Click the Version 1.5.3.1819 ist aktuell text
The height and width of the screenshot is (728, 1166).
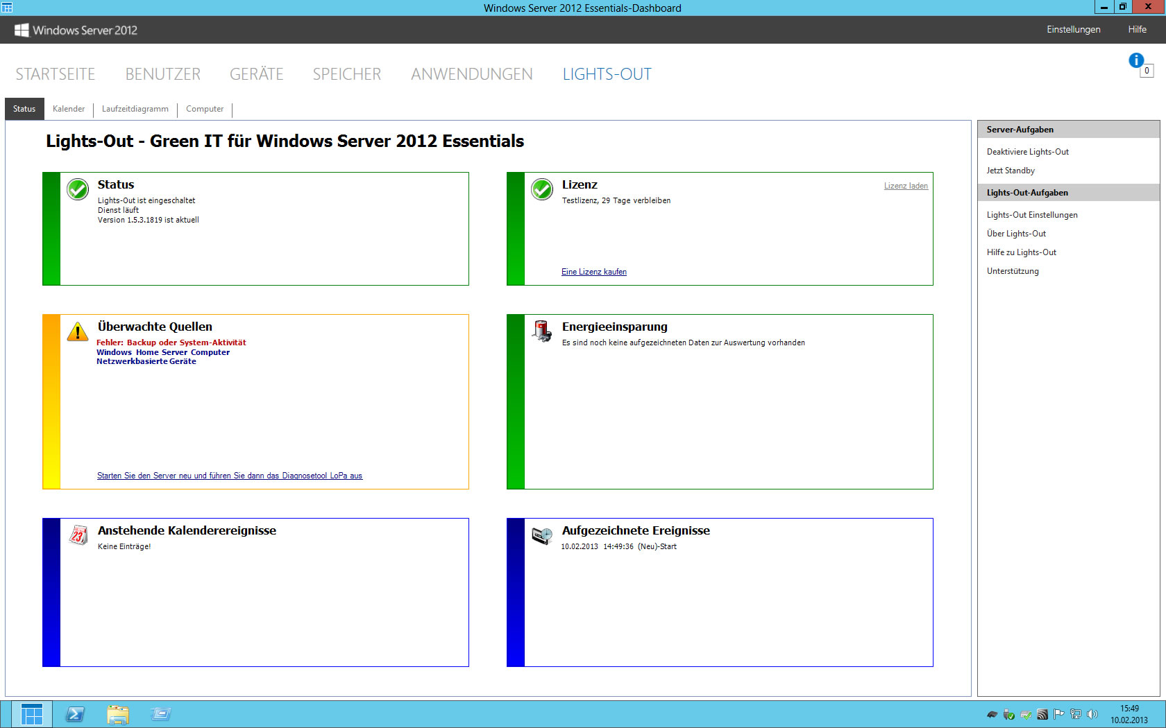[x=149, y=220]
